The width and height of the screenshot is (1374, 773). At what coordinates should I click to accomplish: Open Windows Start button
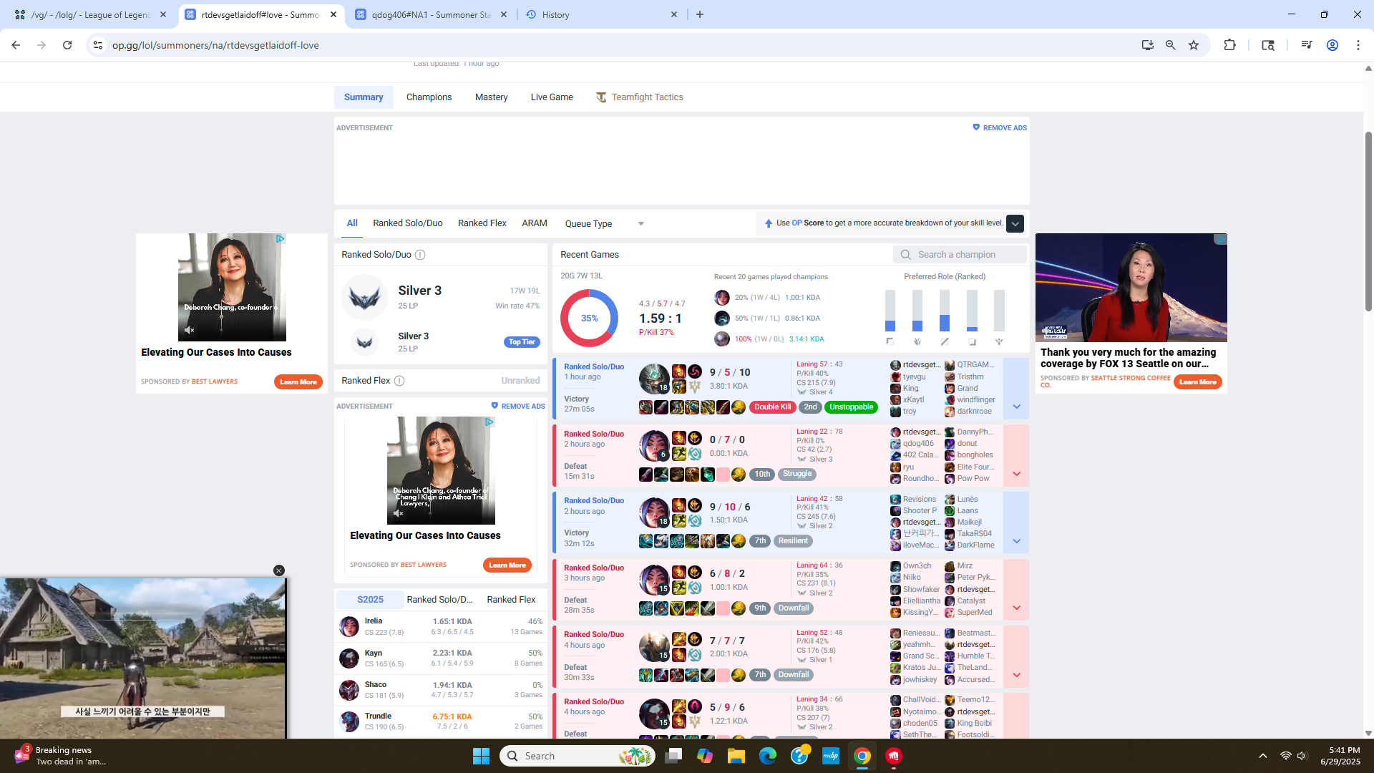pyautogui.click(x=481, y=756)
